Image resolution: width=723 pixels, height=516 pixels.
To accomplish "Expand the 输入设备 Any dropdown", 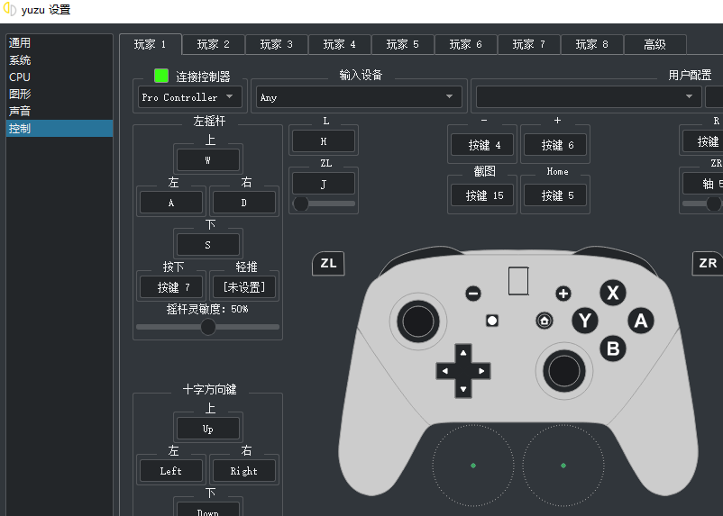I will tap(358, 97).
